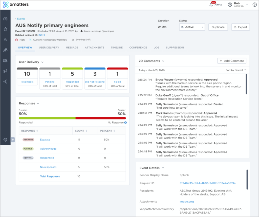The image size is (259, 217).
Task: Click the green Responded progress bar
Action: click(47, 118)
